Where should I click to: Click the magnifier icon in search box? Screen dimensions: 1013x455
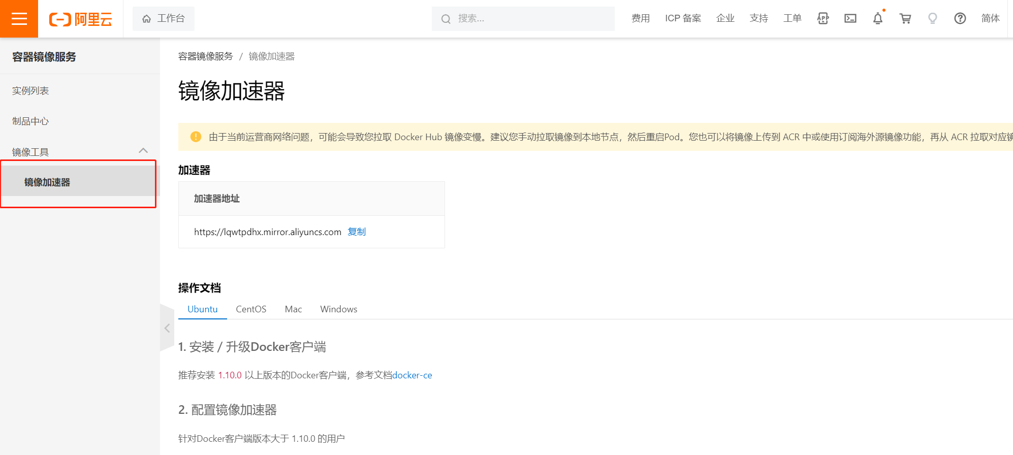click(x=446, y=19)
